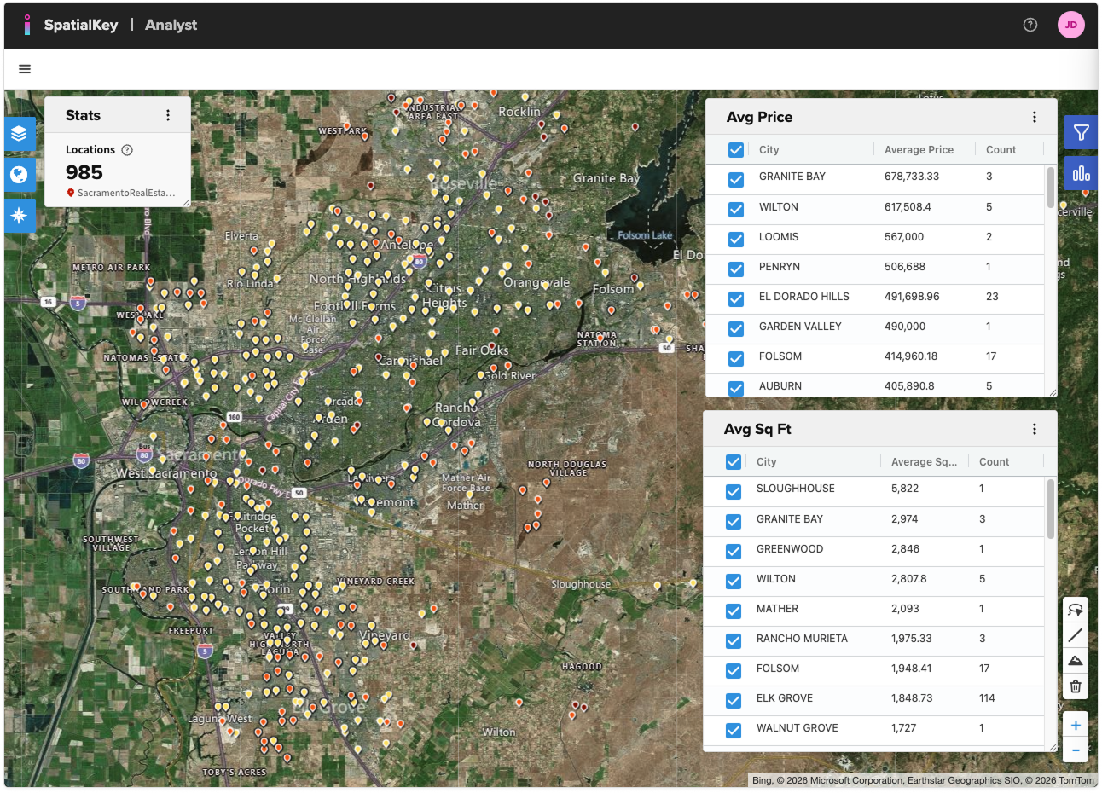Zoom in with the plus button
The height and width of the screenshot is (793, 1102).
point(1076,725)
